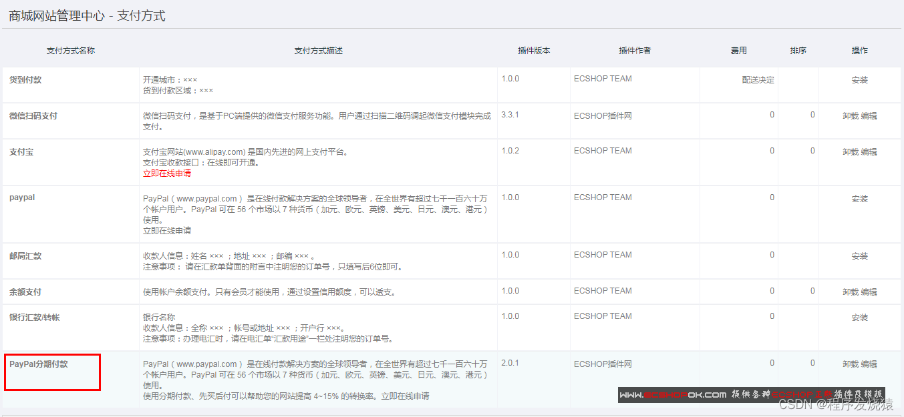Click 卸载 for PayPal分期付款
Screen dimensions: 904x417
(852, 364)
